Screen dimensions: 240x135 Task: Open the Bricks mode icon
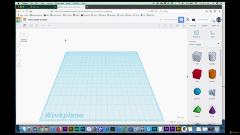(193, 19)
